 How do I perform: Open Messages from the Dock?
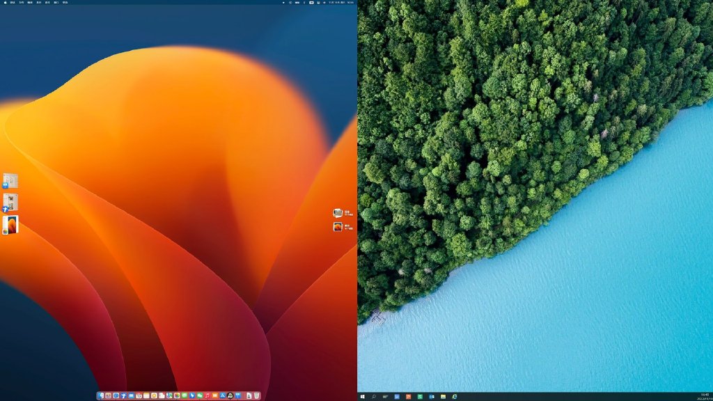184,395
